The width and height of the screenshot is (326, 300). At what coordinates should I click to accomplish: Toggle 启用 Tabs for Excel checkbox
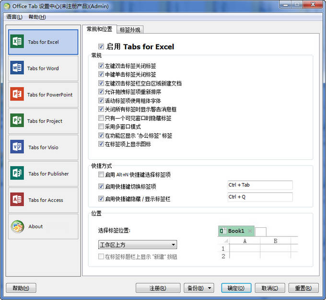(101, 46)
